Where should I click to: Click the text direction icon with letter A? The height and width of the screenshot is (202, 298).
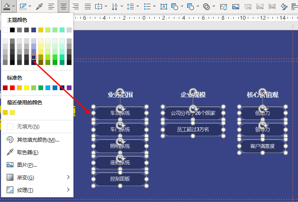pyautogui.click(x=115, y=7)
